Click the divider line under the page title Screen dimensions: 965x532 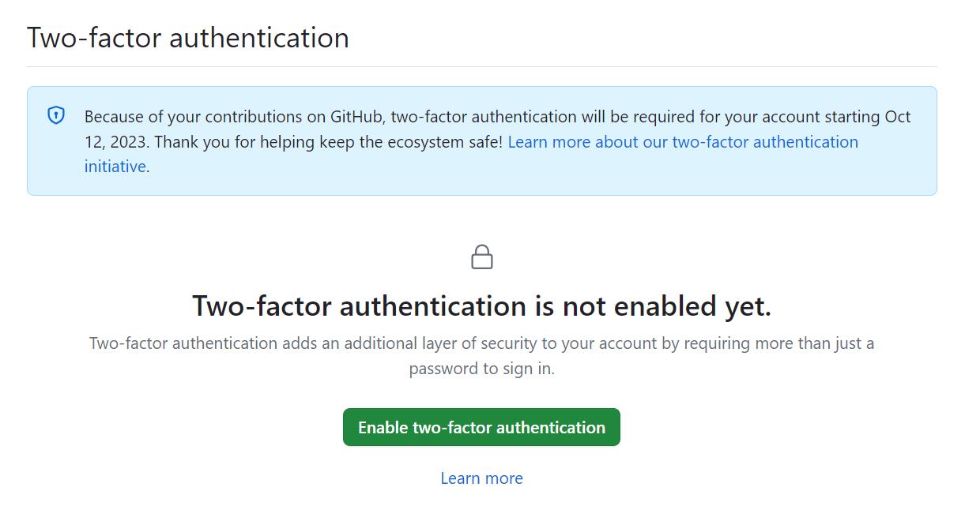pos(481,66)
